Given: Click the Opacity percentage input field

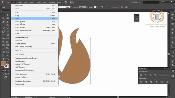Looking at the screenshot, I should (83, 7).
